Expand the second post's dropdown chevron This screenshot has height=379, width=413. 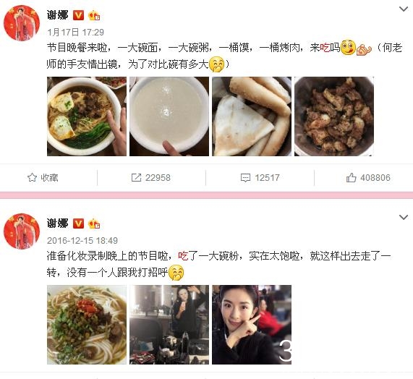pyautogui.click(x=404, y=217)
